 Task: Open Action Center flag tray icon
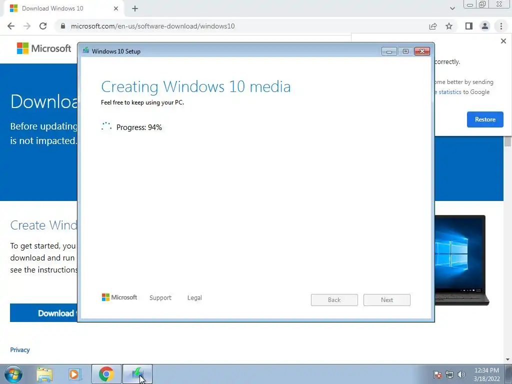coord(437,374)
